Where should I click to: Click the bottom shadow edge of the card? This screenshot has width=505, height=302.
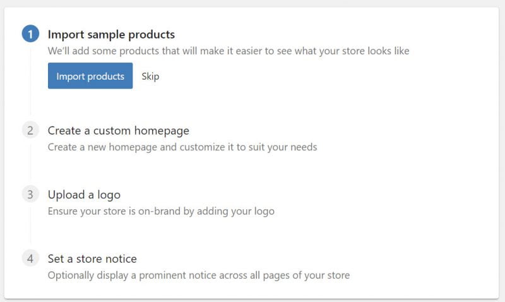[252, 298]
